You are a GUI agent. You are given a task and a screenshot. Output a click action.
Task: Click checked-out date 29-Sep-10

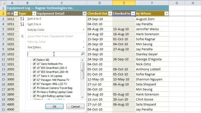coord(100,19)
